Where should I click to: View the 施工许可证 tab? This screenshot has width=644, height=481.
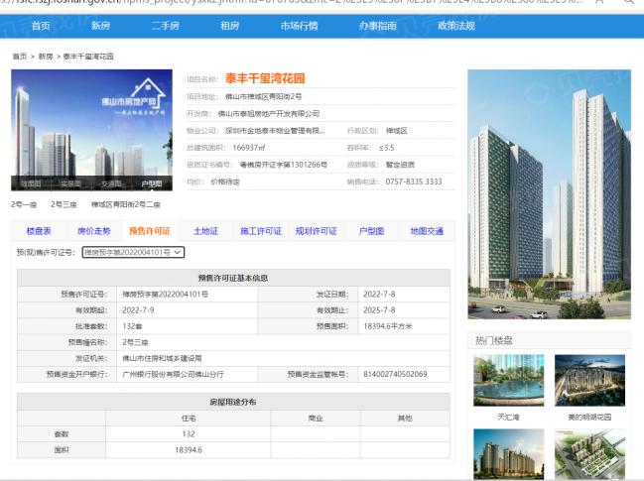(x=261, y=231)
